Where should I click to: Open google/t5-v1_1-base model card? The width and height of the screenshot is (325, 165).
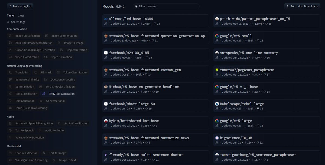click(x=267, y=89)
